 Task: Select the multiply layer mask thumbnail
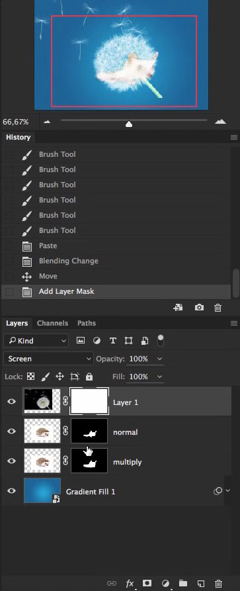(89, 461)
